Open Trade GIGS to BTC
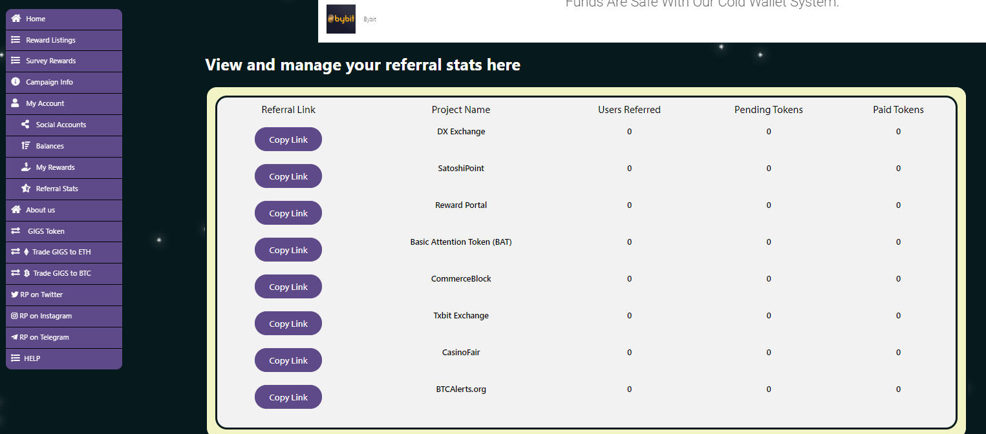 click(x=64, y=274)
